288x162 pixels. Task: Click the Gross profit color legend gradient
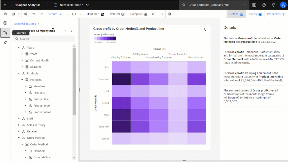pos(105,39)
